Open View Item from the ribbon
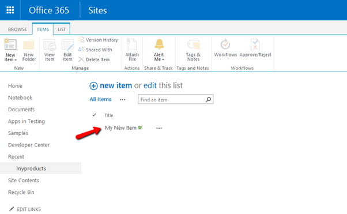This screenshot has width=347, height=214. 50,45
